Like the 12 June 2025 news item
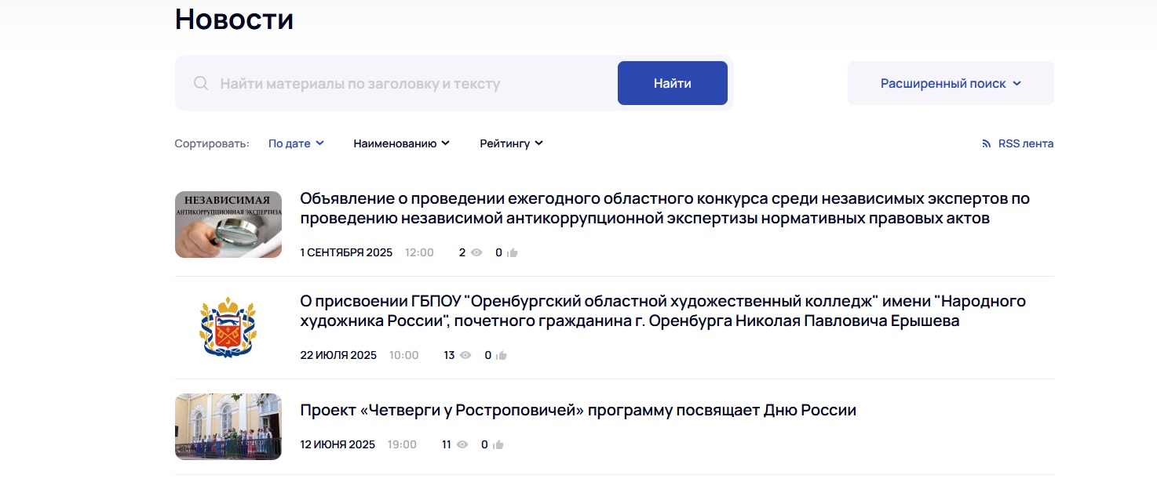 (x=498, y=444)
